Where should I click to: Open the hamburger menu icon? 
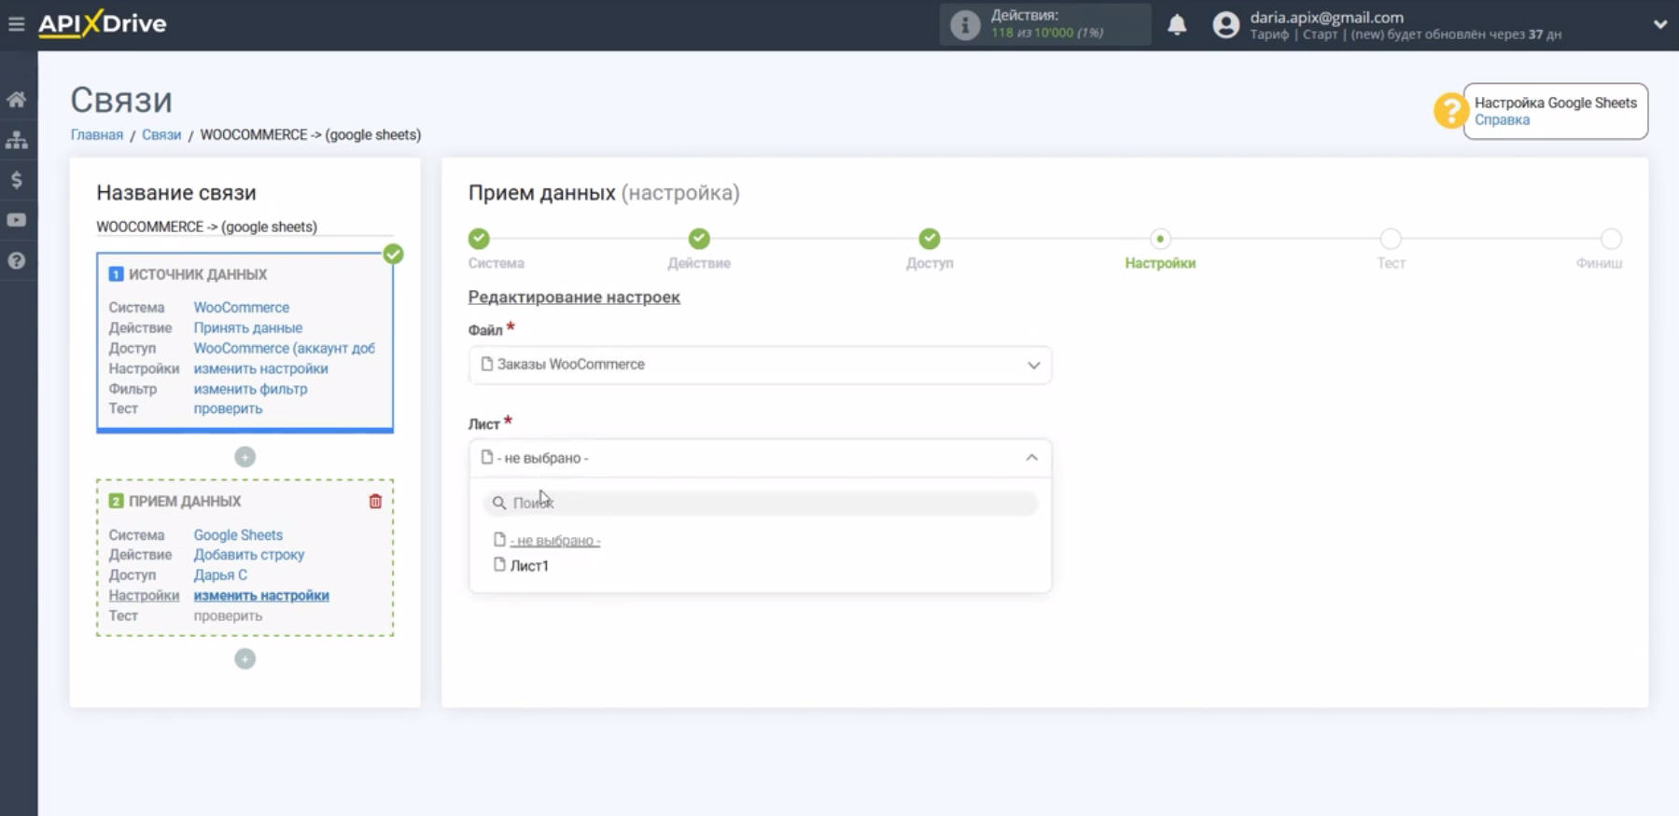16,24
